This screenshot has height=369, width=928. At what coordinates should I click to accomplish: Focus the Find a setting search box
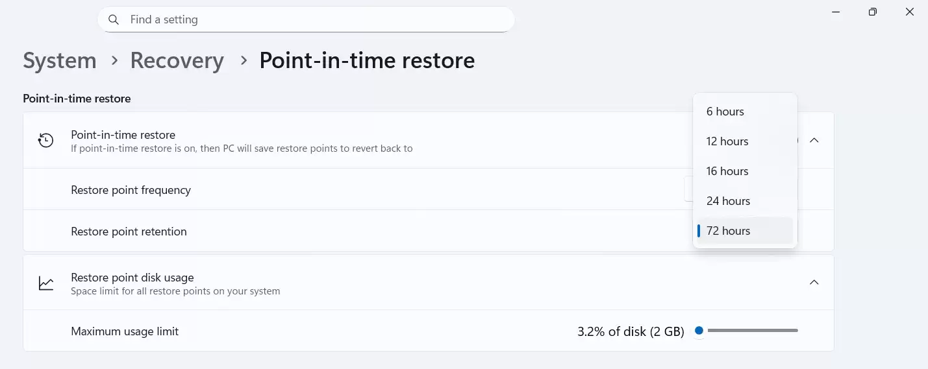[x=312, y=20]
